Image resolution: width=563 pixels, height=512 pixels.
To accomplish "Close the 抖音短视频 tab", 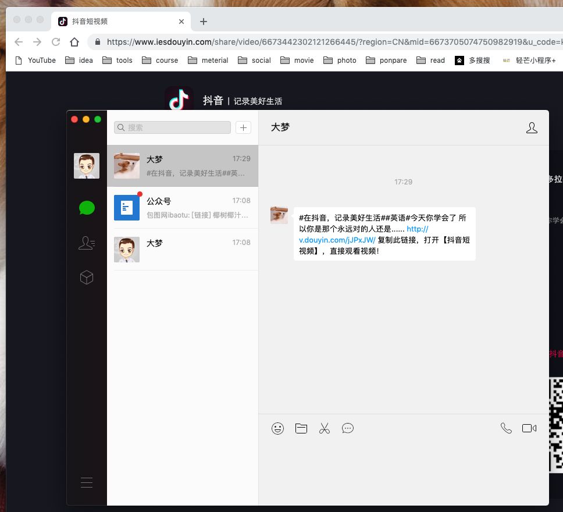I will point(181,22).
